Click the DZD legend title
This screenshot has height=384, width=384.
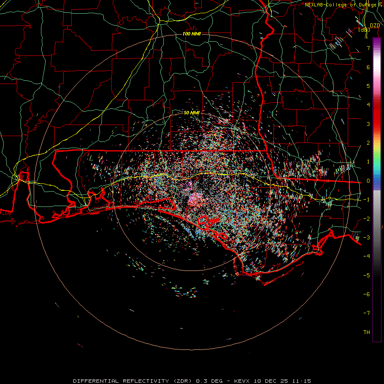pyautogui.click(x=375, y=26)
